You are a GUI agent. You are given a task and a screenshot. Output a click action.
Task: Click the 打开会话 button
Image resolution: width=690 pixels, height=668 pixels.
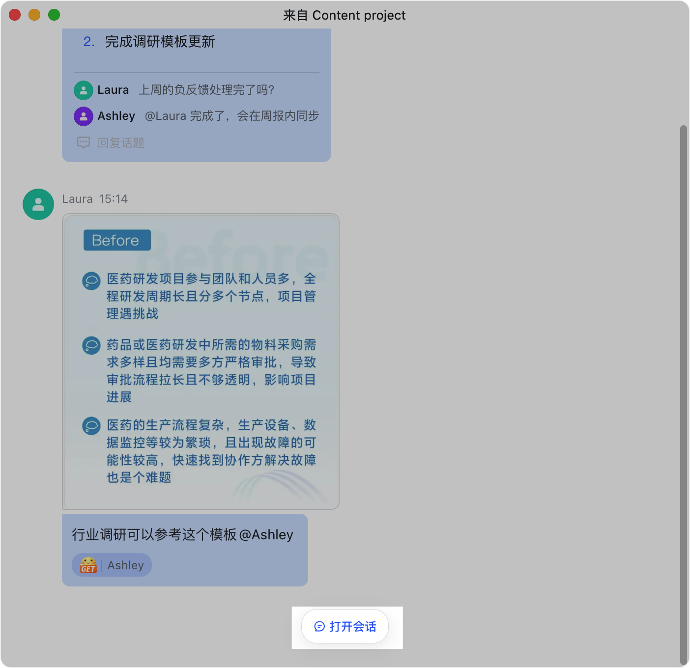tap(345, 626)
